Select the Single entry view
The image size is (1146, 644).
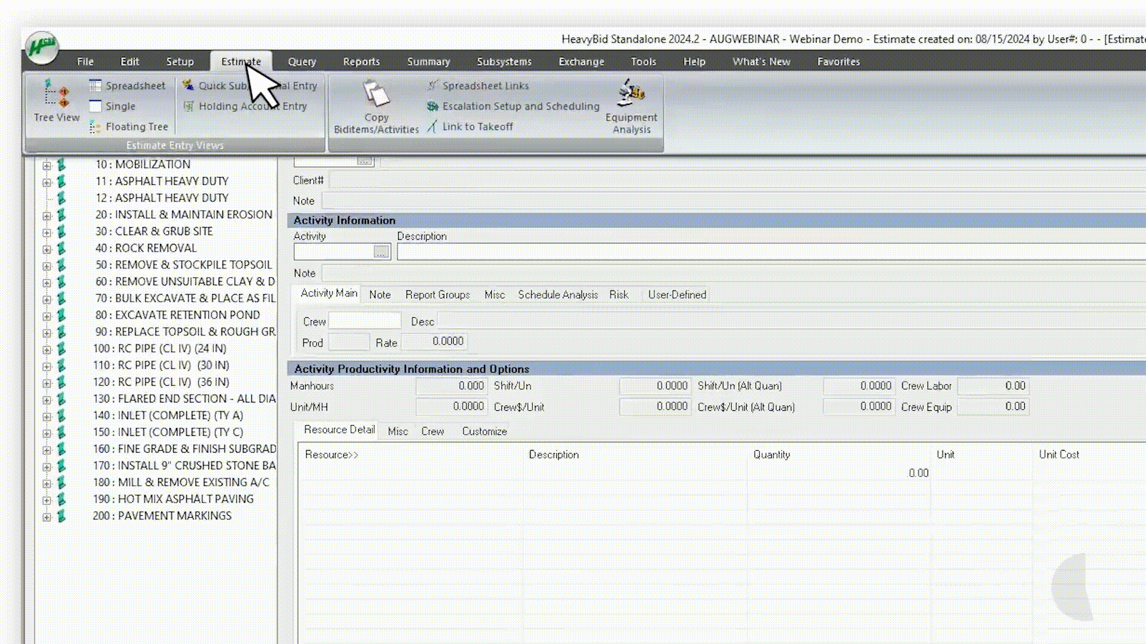point(112,106)
